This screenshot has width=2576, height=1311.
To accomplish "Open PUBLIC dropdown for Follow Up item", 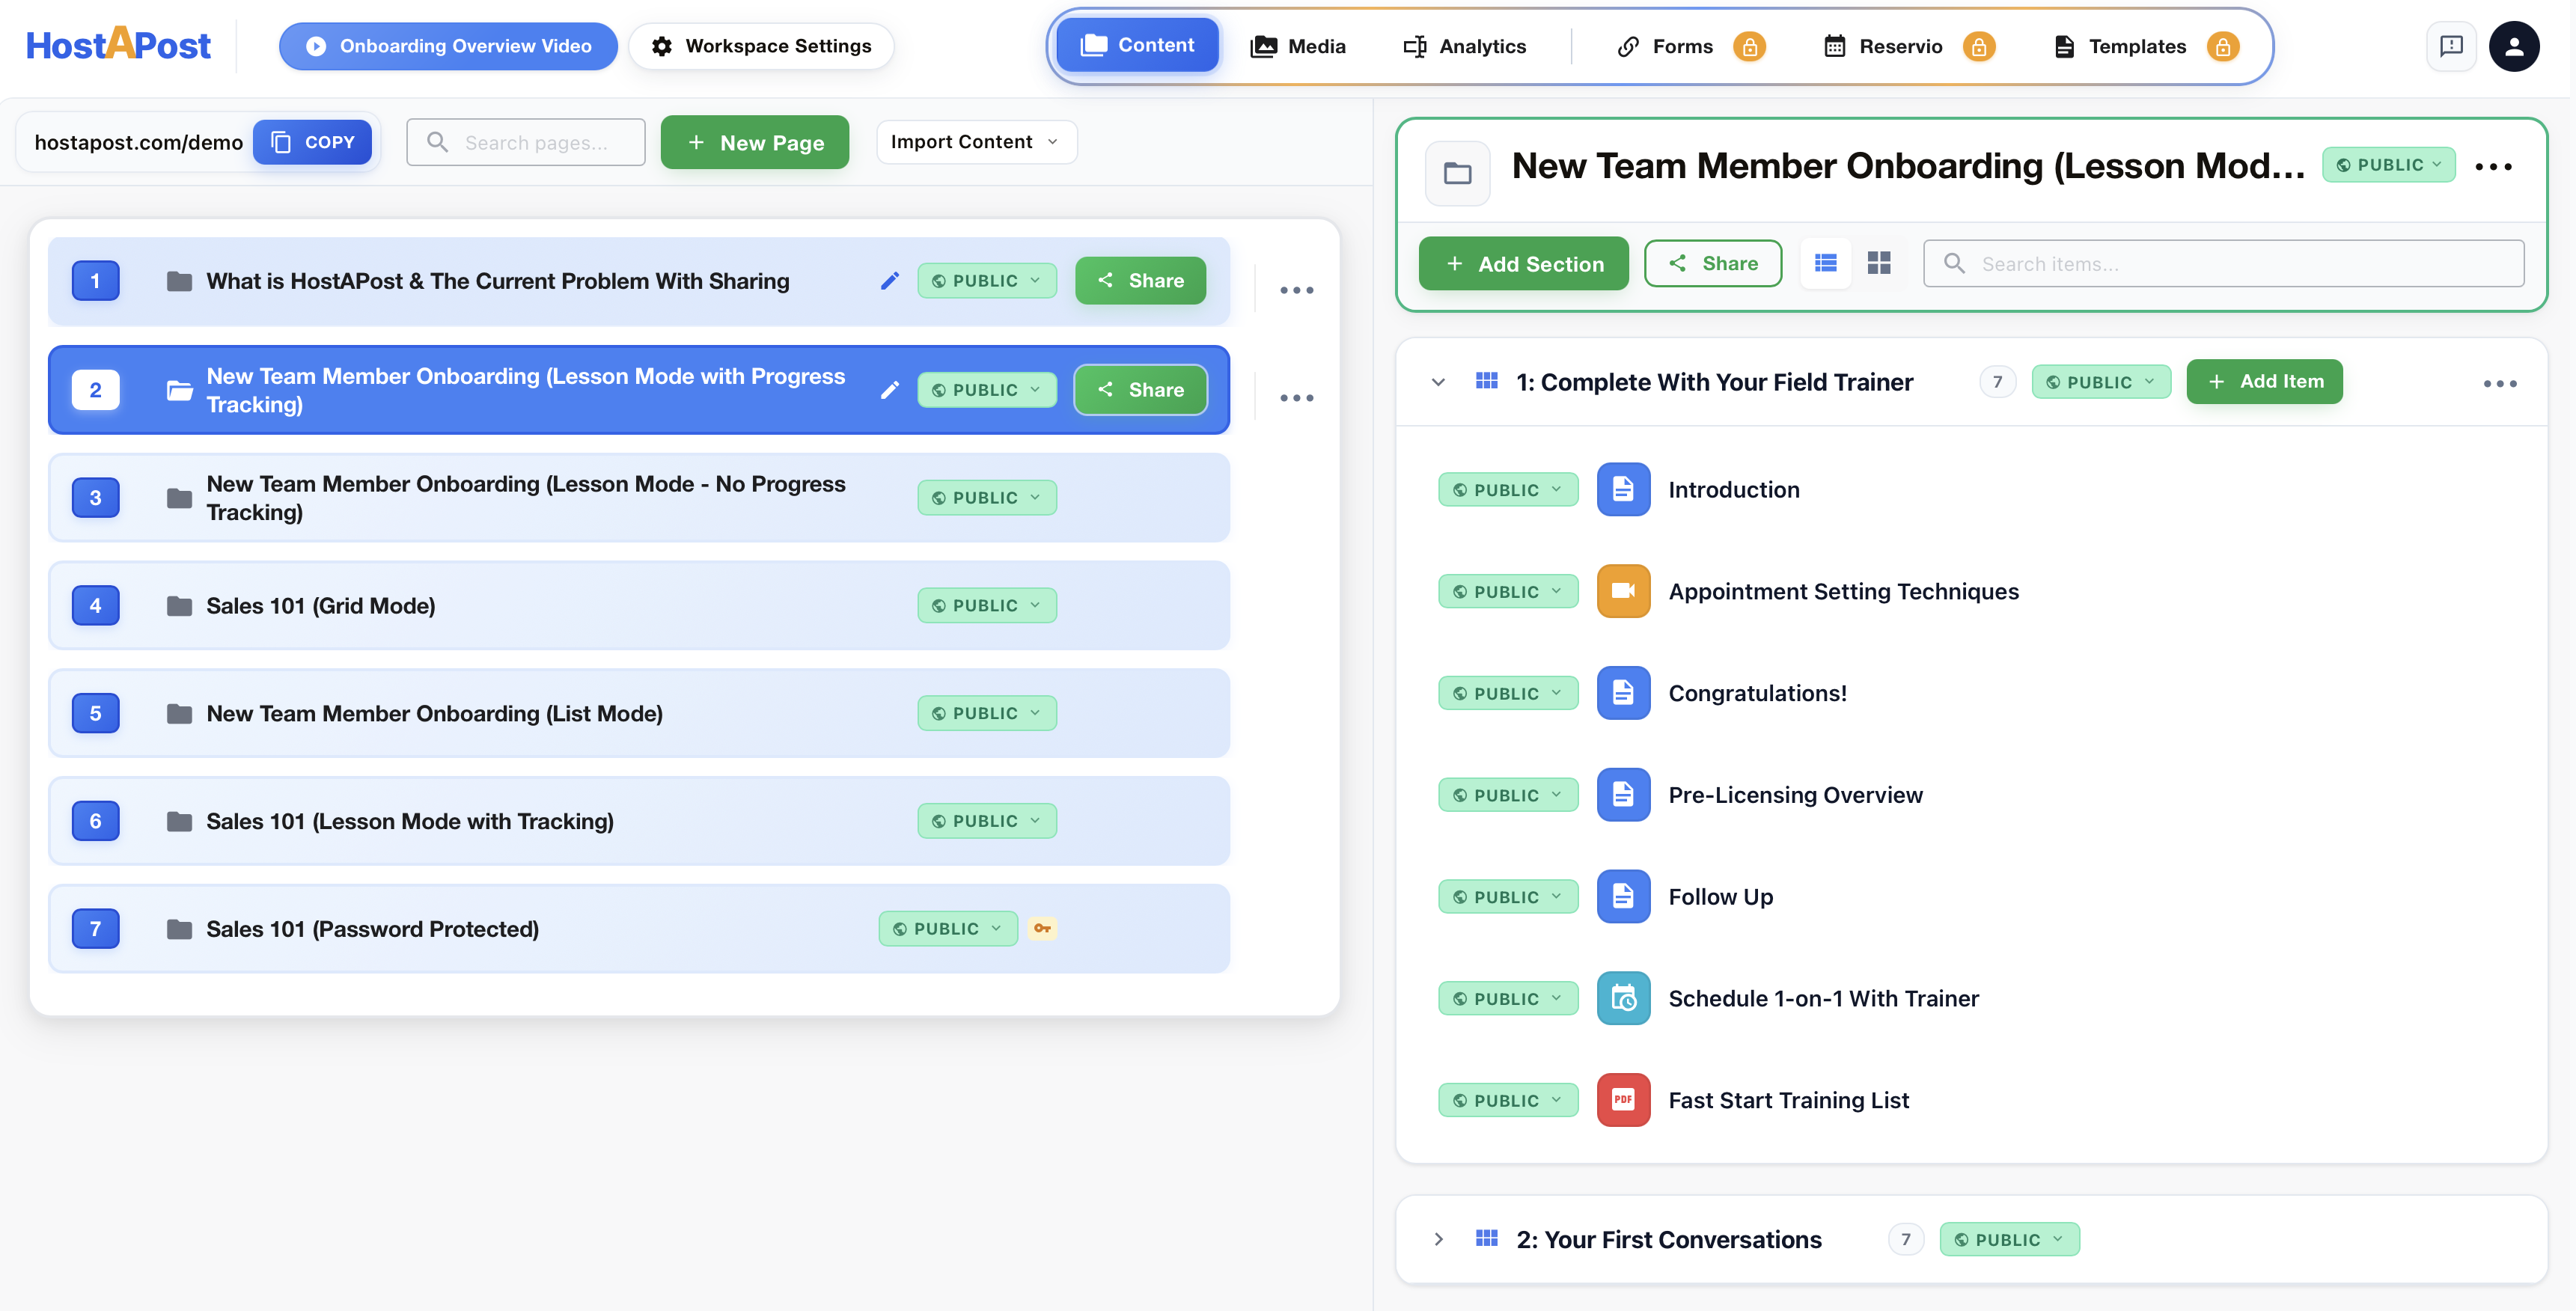I will coord(1508,897).
